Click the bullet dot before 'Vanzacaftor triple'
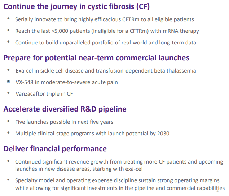This screenshot has width=229, height=196. pos(8,94)
